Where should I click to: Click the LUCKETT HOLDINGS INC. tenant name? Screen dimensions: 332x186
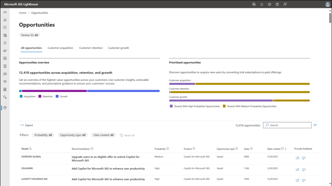pos(35,179)
